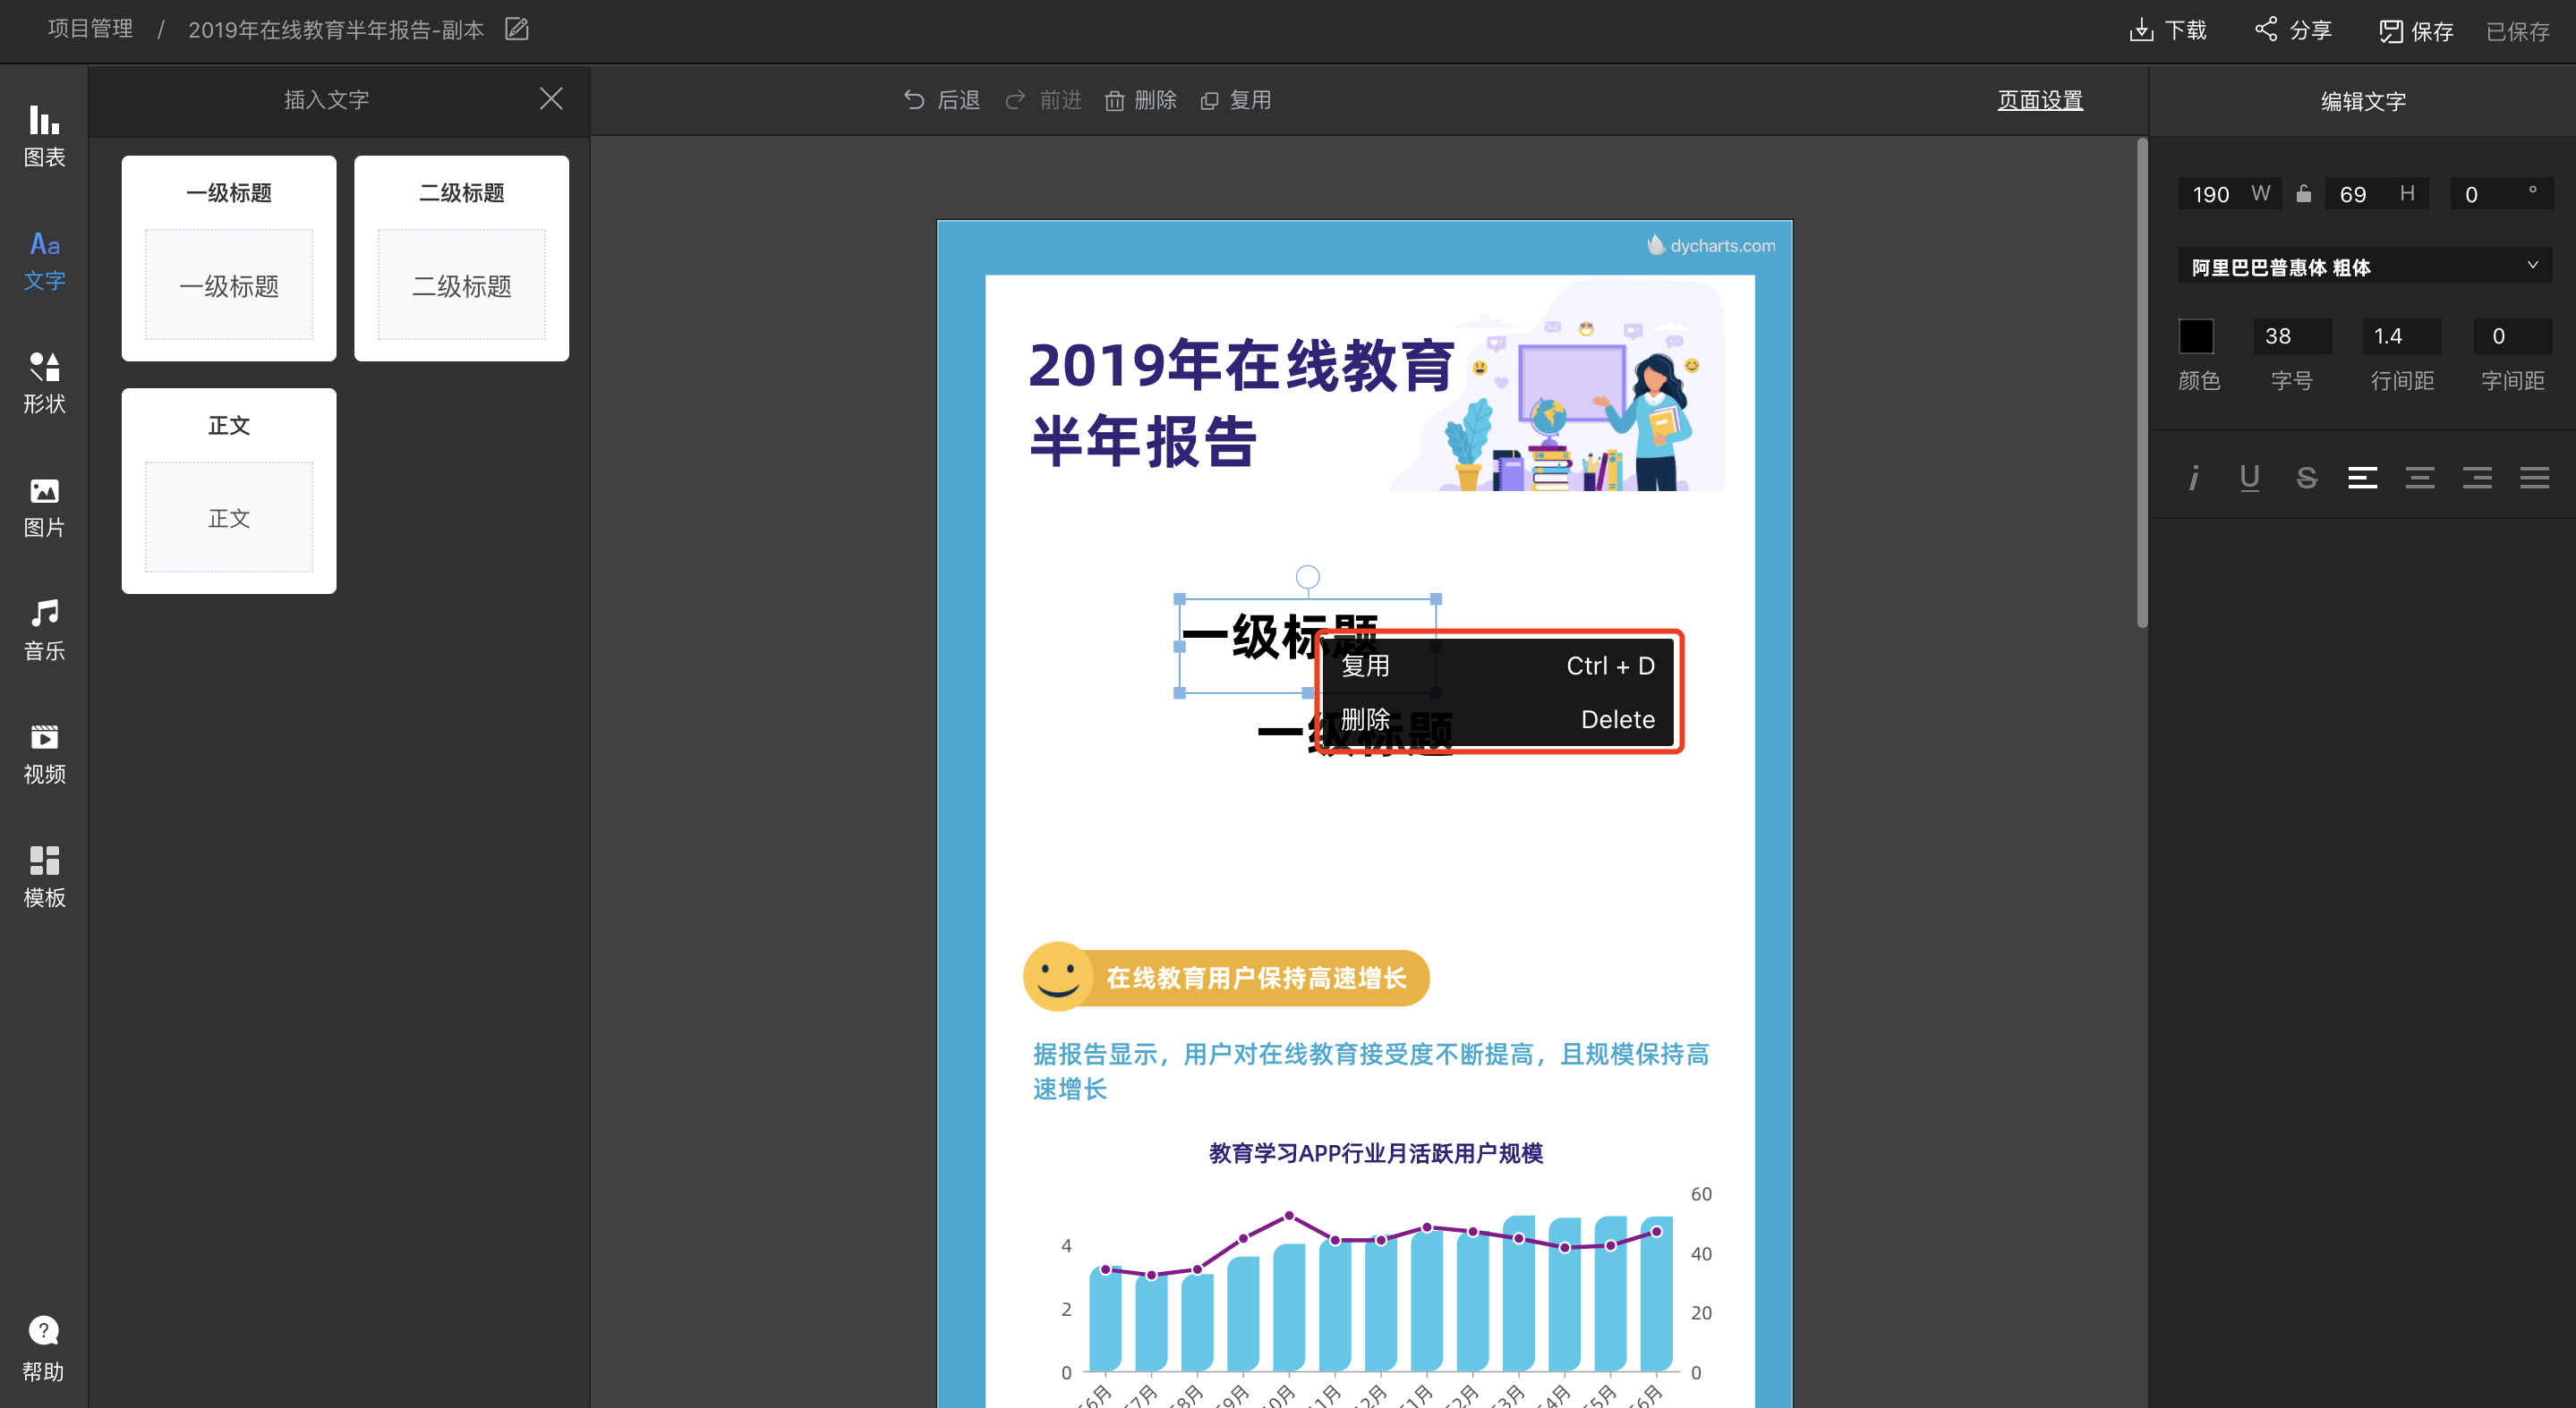Open the 阿里巴巴普惠体 font dropdown
This screenshot has width=2576, height=1408.
tap(2365, 266)
